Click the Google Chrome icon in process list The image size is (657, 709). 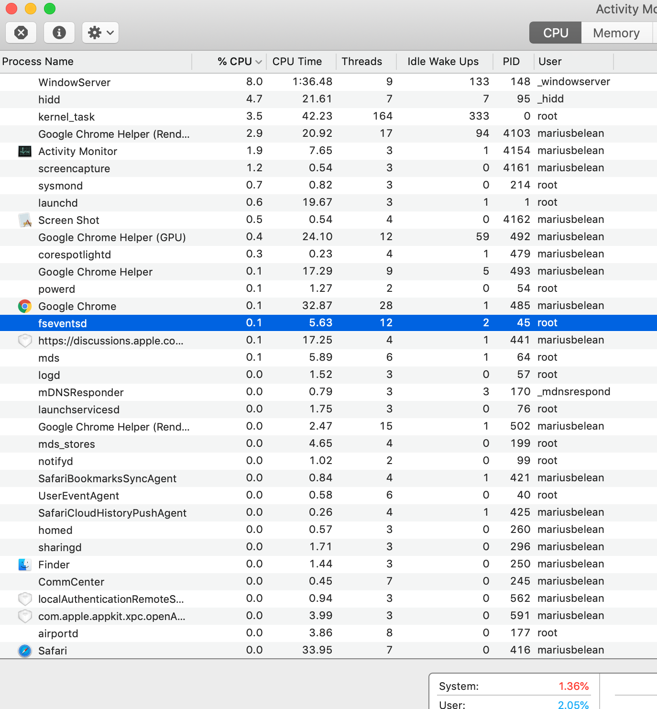coord(25,306)
